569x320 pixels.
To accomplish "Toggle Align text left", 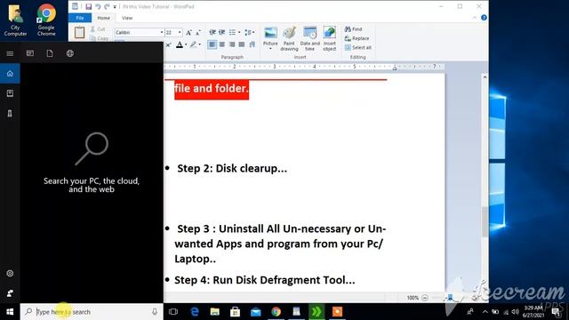I will tap(212, 44).
